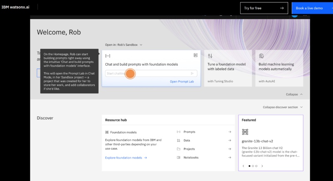333x181 pixels.
Task: Click the Book a live demo button
Action: (x=312, y=8)
